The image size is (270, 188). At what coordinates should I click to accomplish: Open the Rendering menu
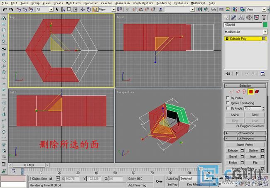point(164,3)
